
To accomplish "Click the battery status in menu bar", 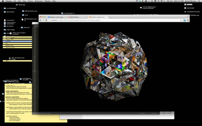I will pos(170,1).
